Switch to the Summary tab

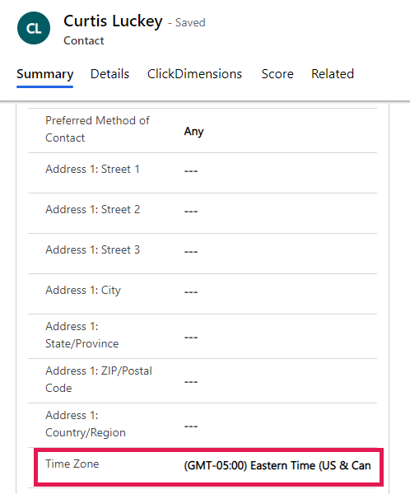click(x=44, y=74)
